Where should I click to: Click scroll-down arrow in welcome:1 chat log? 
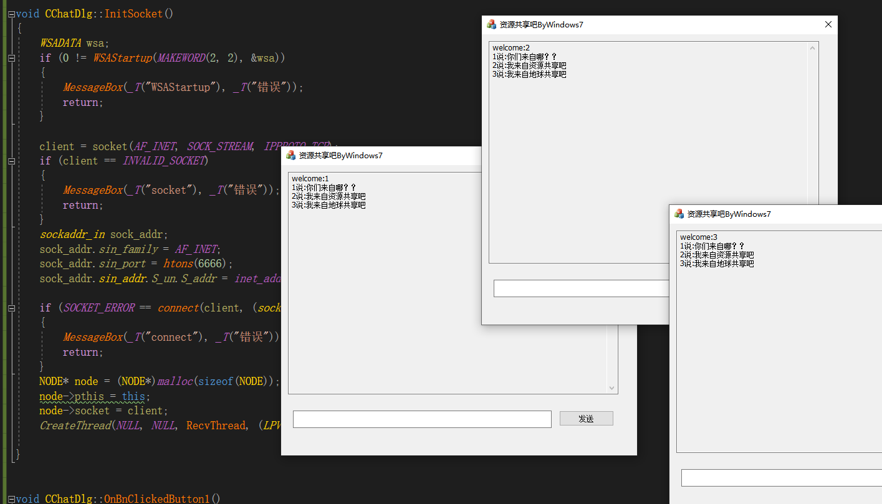(x=611, y=388)
